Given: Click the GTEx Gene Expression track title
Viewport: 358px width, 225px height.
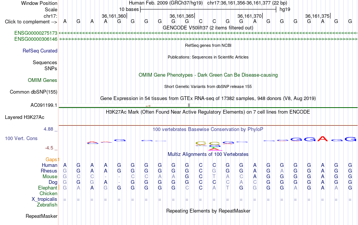Looking at the screenshot, I should pyautogui.click(x=208, y=98).
